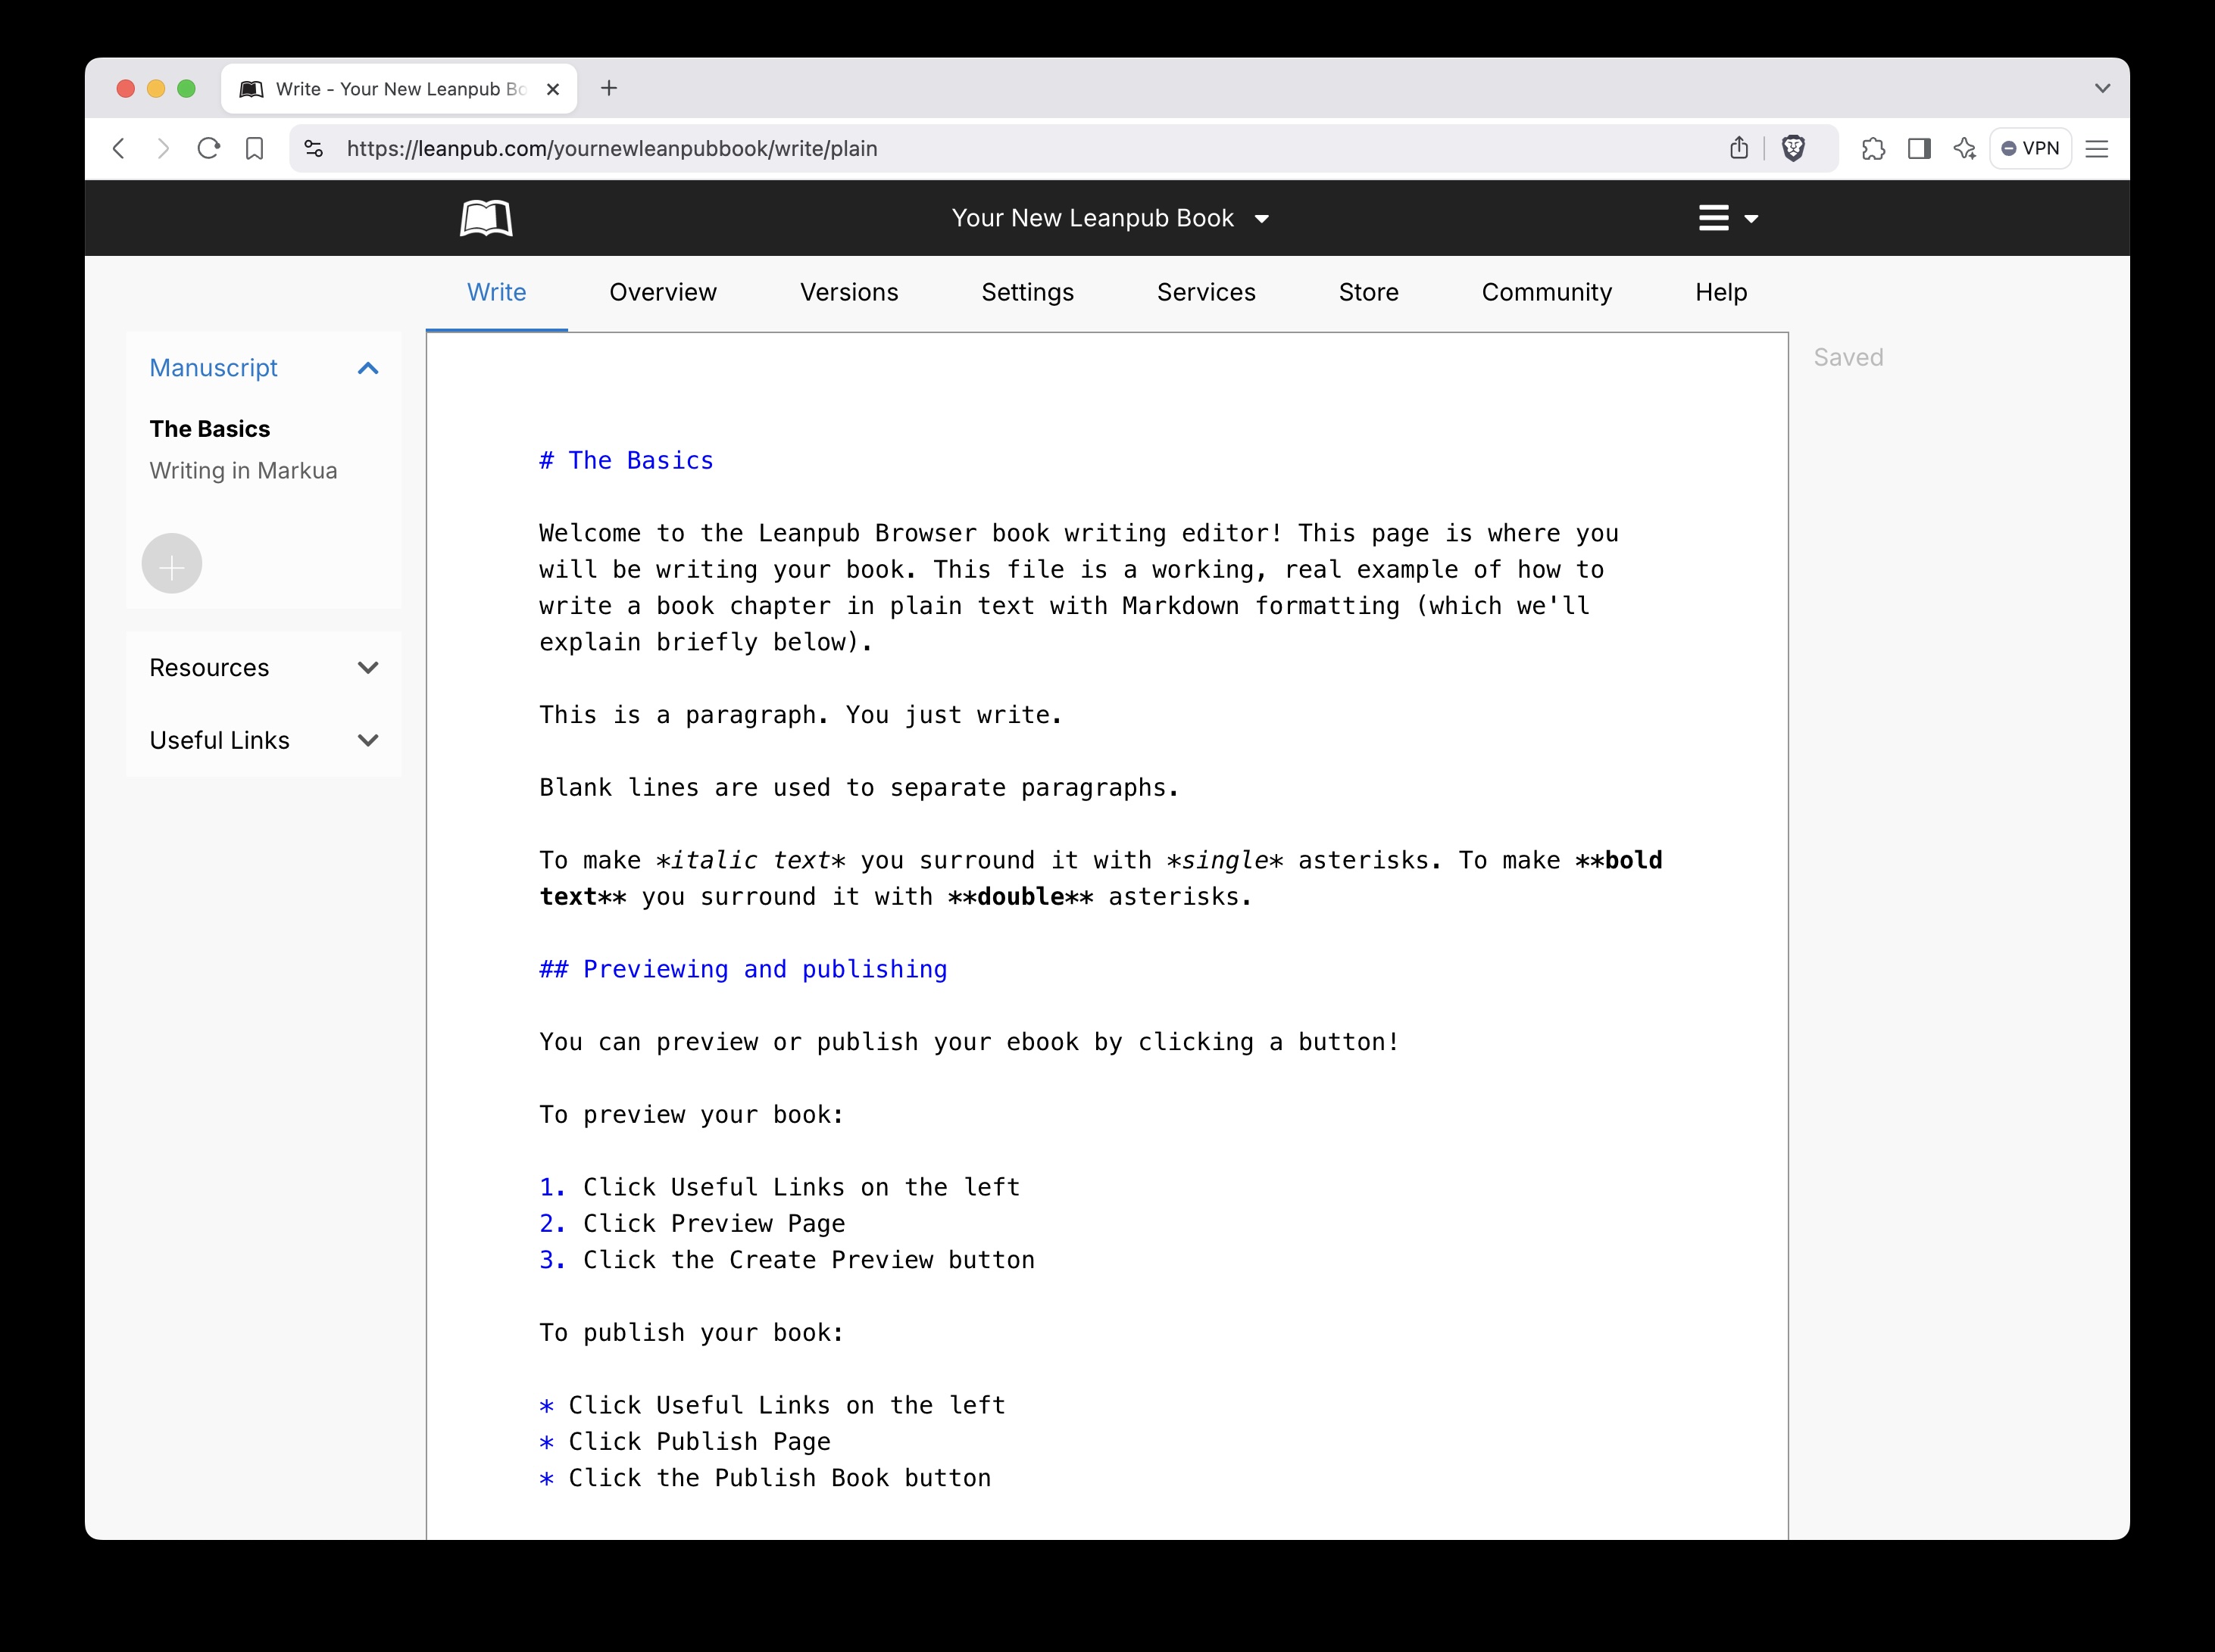Open the Settings tab
The width and height of the screenshot is (2215, 1652).
click(x=1026, y=292)
